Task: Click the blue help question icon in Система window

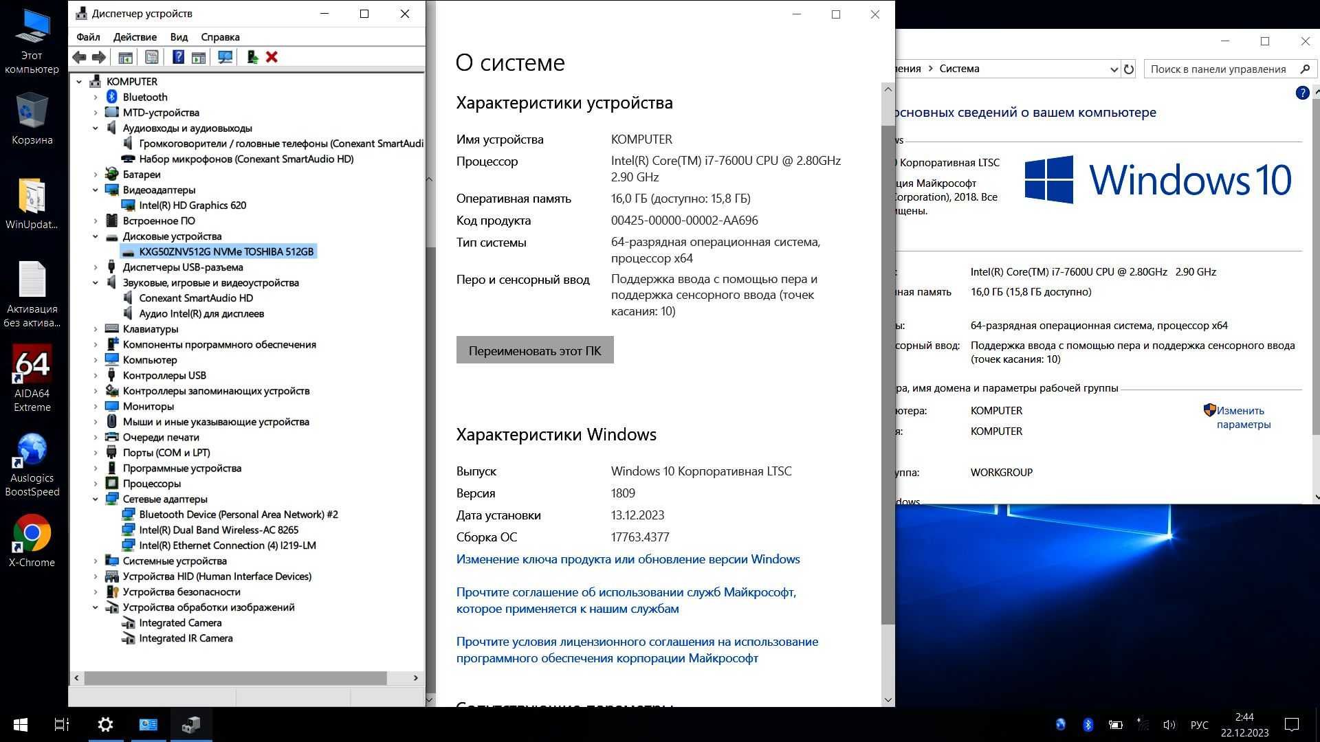Action: 1302,93
